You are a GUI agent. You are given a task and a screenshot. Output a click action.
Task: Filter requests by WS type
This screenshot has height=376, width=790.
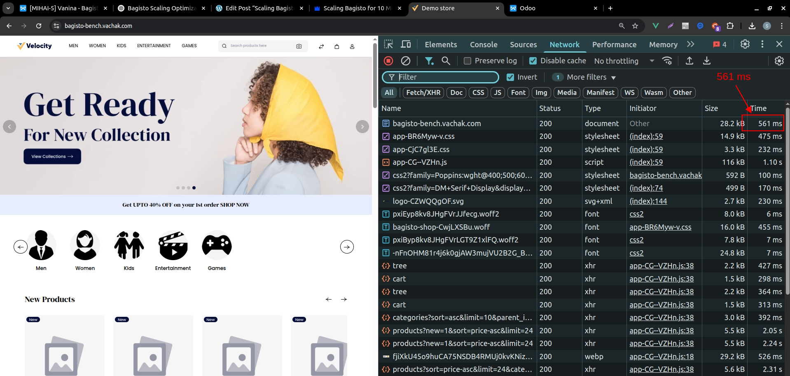point(629,92)
